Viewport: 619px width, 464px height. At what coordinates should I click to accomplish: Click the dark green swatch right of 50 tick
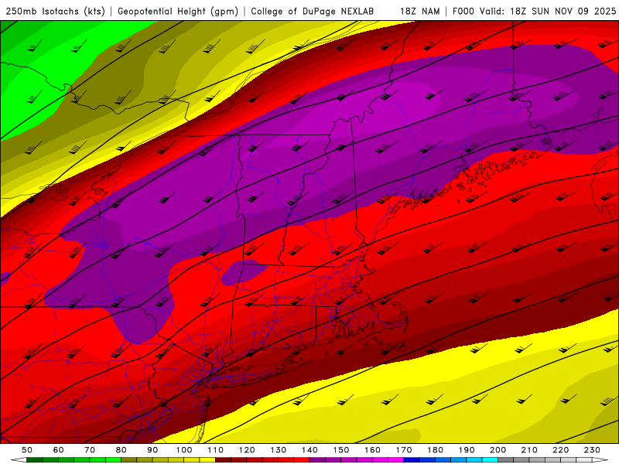(x=35, y=460)
